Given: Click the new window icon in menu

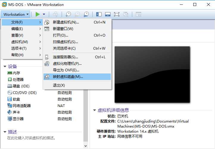Looking at the screenshot, I should (47, 29).
